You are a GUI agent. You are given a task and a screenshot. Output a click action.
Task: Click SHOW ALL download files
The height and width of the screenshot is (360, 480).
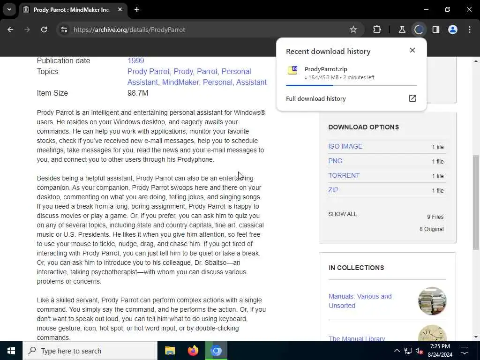(x=343, y=214)
